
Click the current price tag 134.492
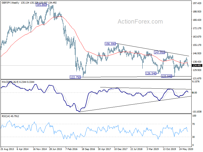(x=197, y=66)
